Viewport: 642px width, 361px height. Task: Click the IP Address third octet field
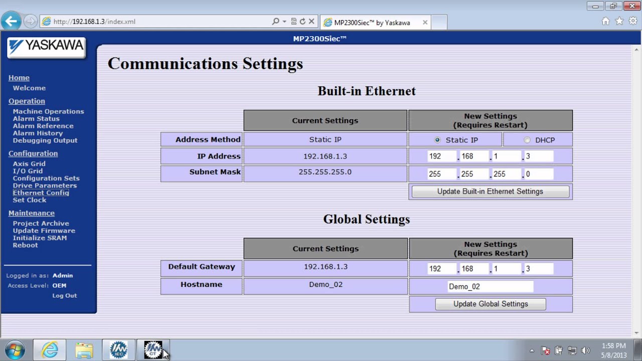507,156
